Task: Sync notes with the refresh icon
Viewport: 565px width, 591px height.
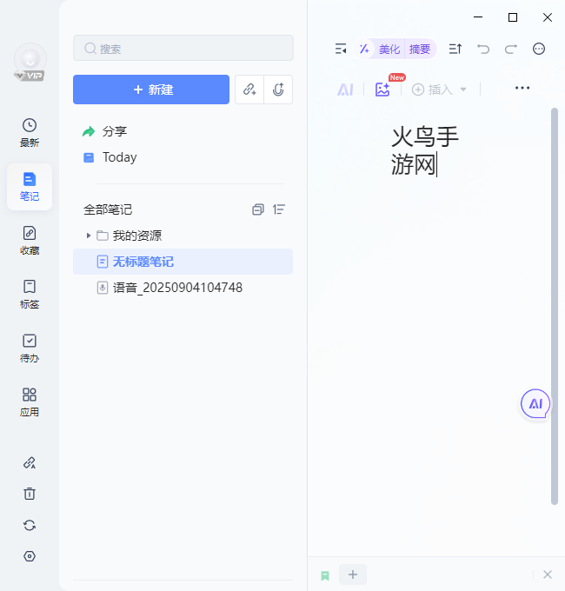Action: (30, 525)
